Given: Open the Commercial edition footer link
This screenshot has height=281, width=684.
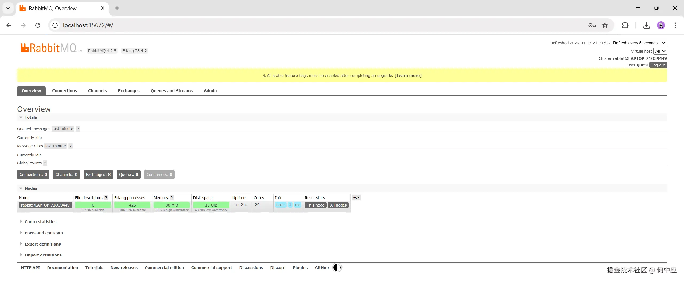Looking at the screenshot, I should pyautogui.click(x=164, y=268).
